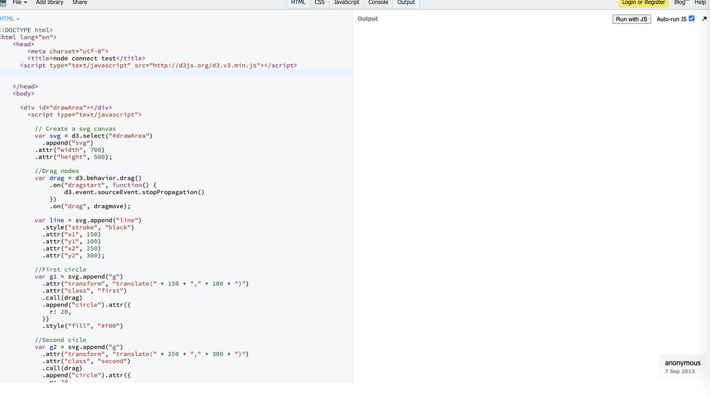Click the '.attr("class", "second")' line
The height and width of the screenshot is (397, 710).
87,361
